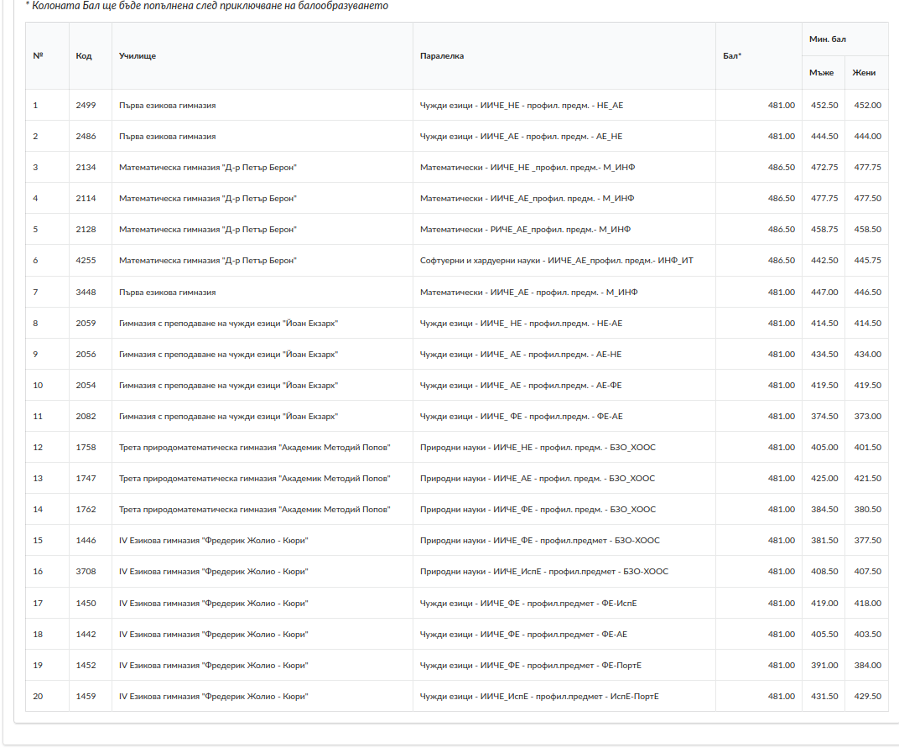Click the 'Паралелка' column header

click(x=442, y=56)
